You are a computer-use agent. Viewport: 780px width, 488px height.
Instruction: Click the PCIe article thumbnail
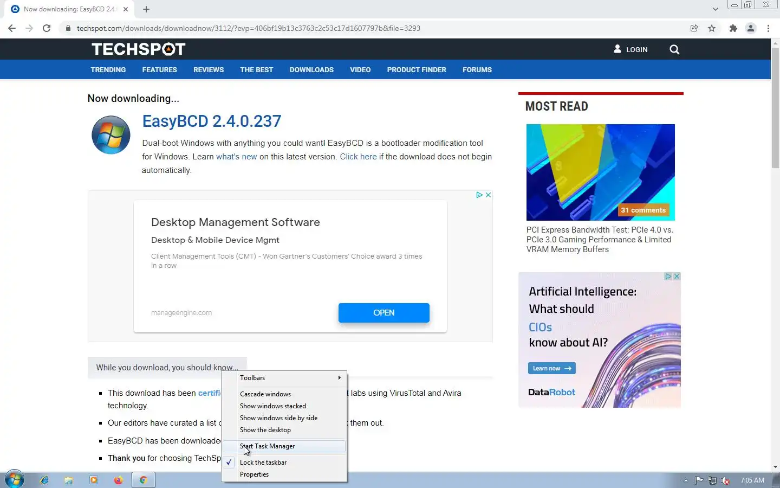click(x=601, y=172)
